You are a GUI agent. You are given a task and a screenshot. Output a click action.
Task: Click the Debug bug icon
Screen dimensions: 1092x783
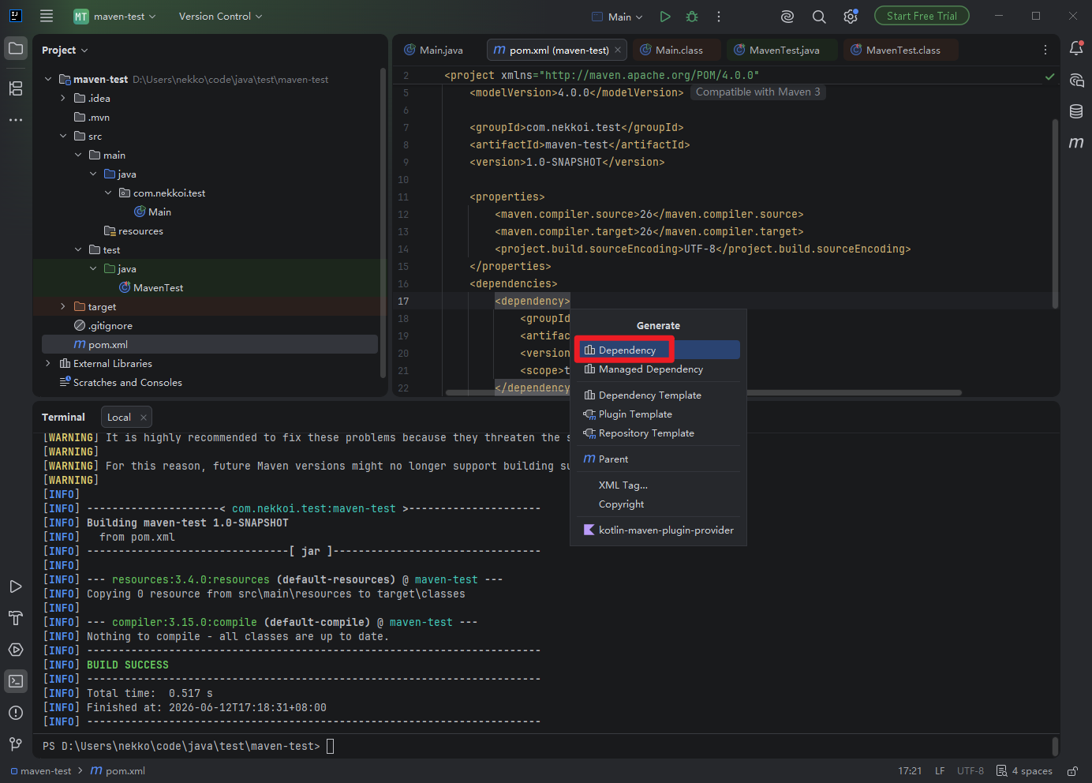[x=692, y=17]
